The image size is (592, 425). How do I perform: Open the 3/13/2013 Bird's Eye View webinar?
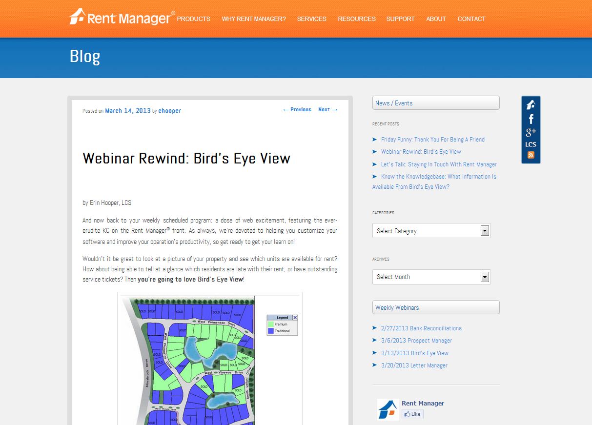415,353
